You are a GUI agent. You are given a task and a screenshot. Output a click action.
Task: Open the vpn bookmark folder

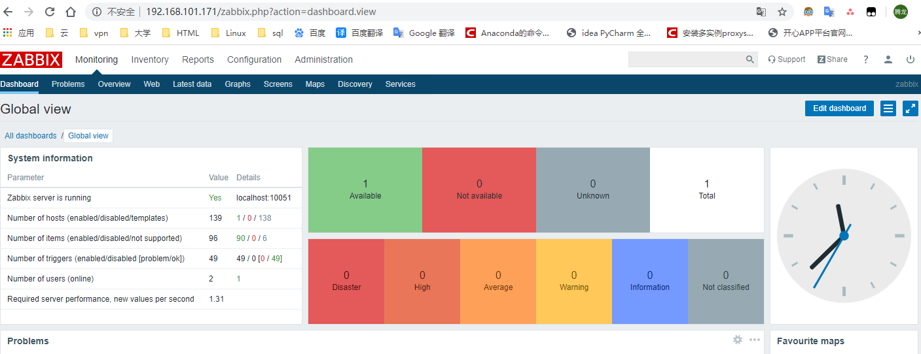(93, 33)
